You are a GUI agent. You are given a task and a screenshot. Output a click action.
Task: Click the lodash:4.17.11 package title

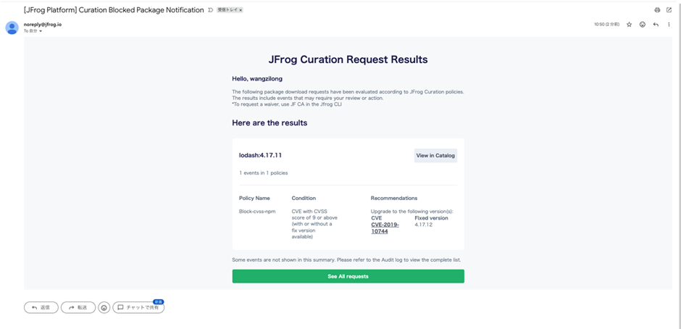[261, 155]
